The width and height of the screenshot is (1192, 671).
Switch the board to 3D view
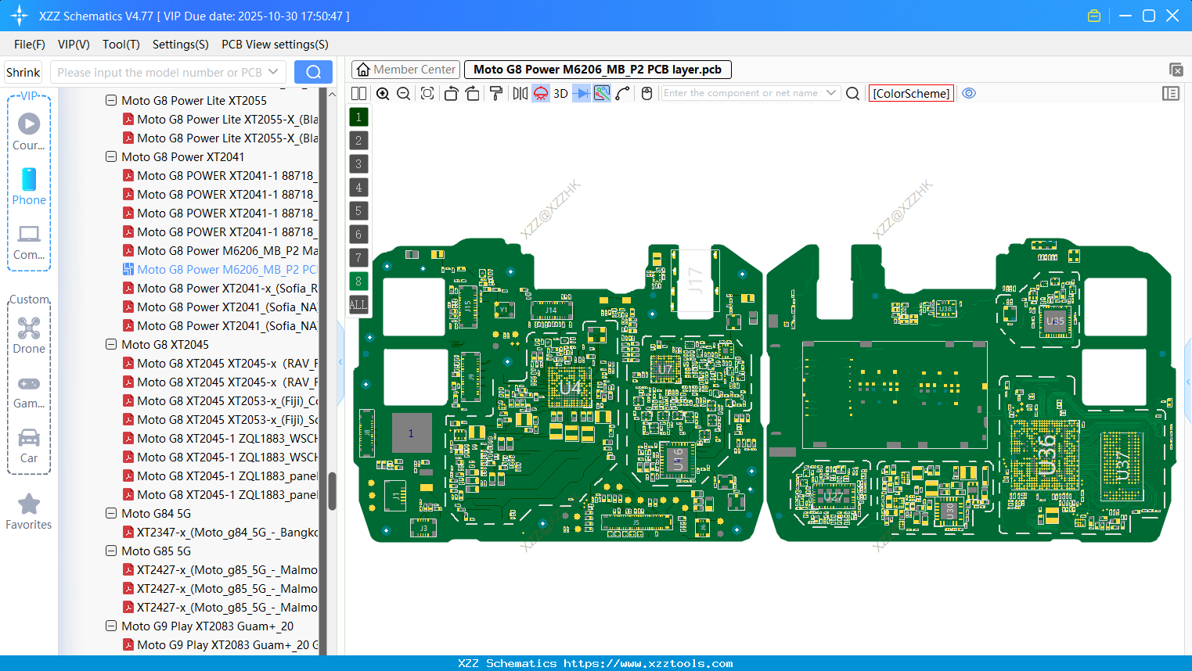click(560, 93)
